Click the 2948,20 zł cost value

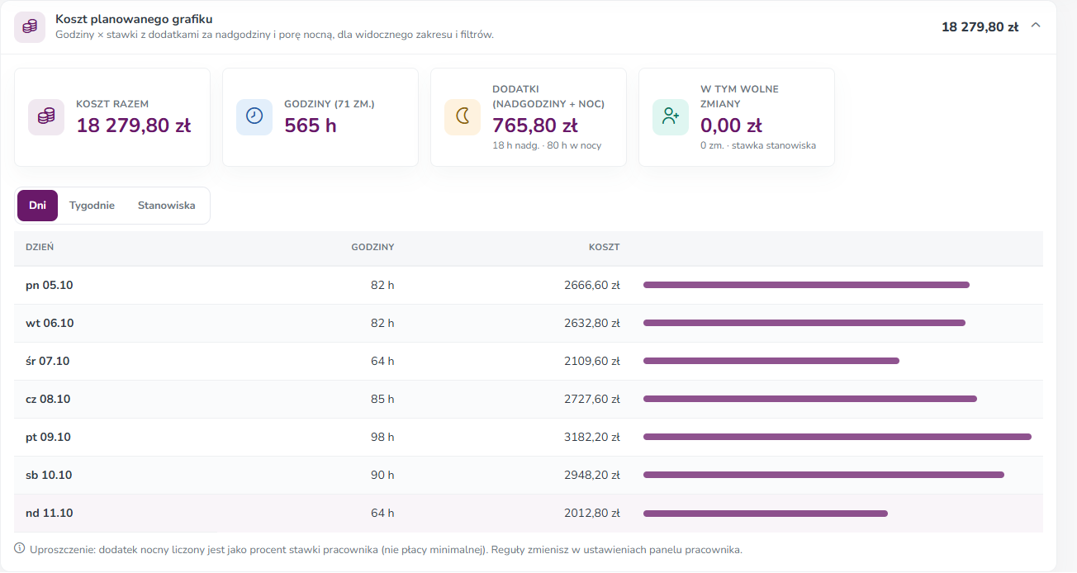click(592, 475)
